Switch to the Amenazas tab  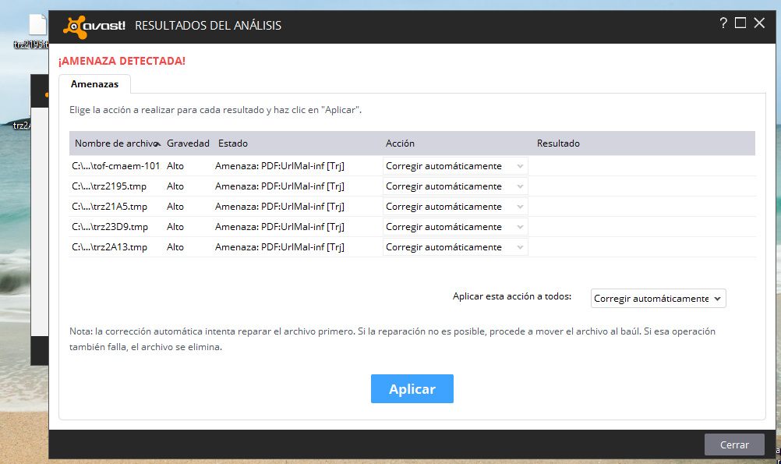(94, 83)
